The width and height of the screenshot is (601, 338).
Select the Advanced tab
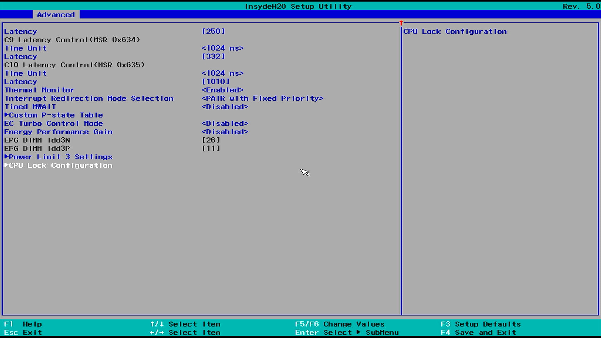(x=56, y=15)
